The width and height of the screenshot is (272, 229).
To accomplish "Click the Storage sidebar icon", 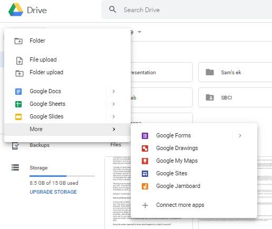I will (15, 167).
